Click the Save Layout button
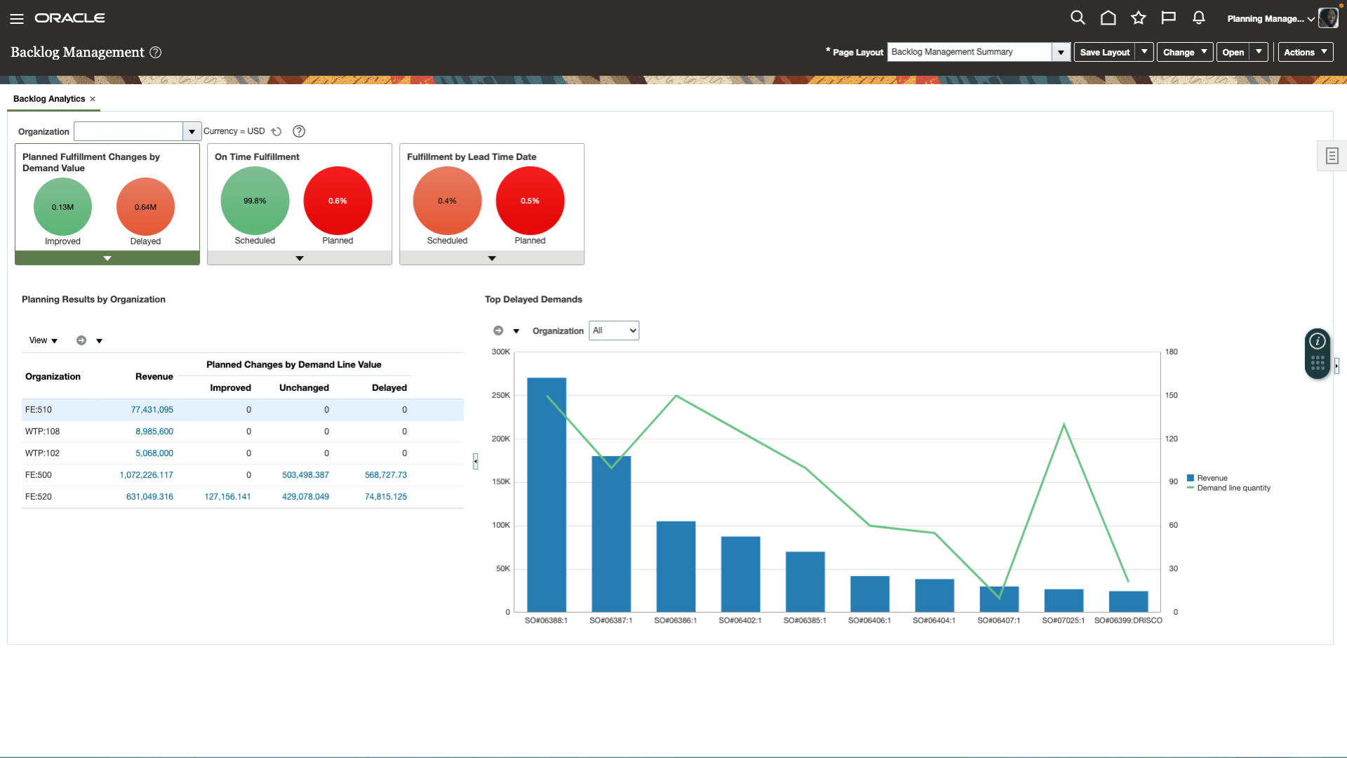The image size is (1347, 758). (1105, 52)
